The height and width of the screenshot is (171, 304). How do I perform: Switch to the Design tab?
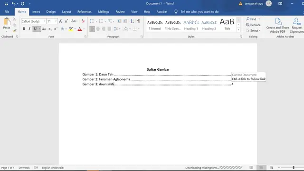(51, 11)
